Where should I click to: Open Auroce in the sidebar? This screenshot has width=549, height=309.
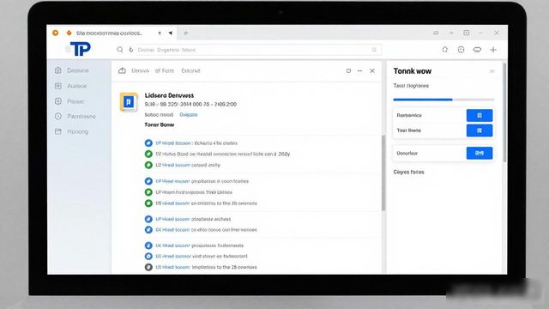(76, 86)
